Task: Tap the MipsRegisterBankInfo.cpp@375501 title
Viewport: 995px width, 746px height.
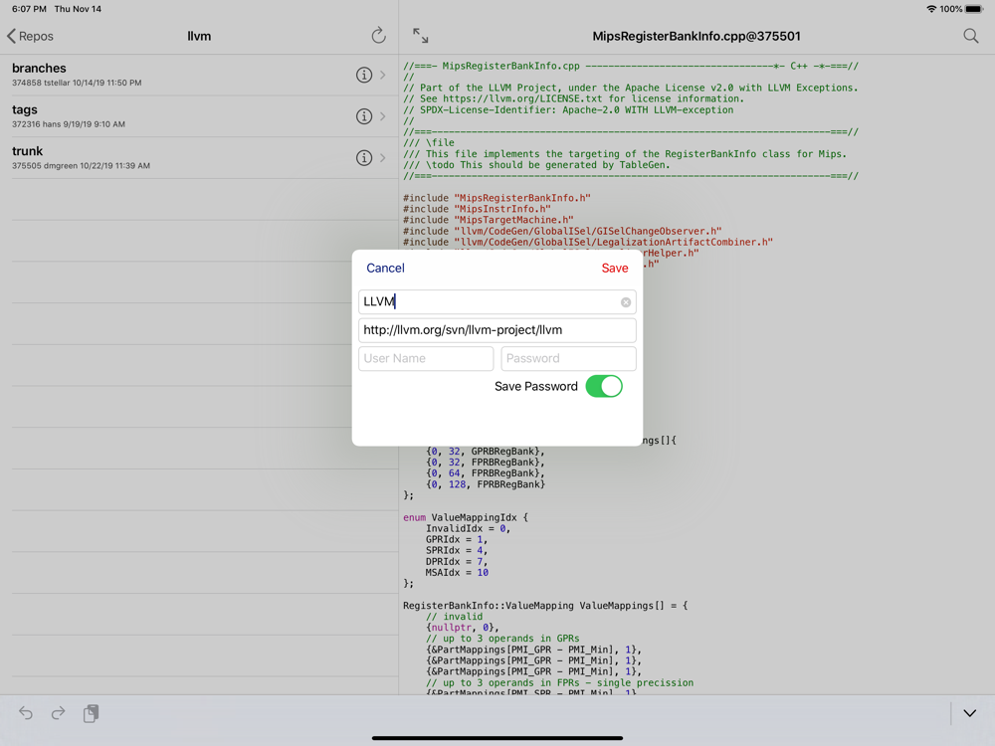Action: (x=696, y=36)
